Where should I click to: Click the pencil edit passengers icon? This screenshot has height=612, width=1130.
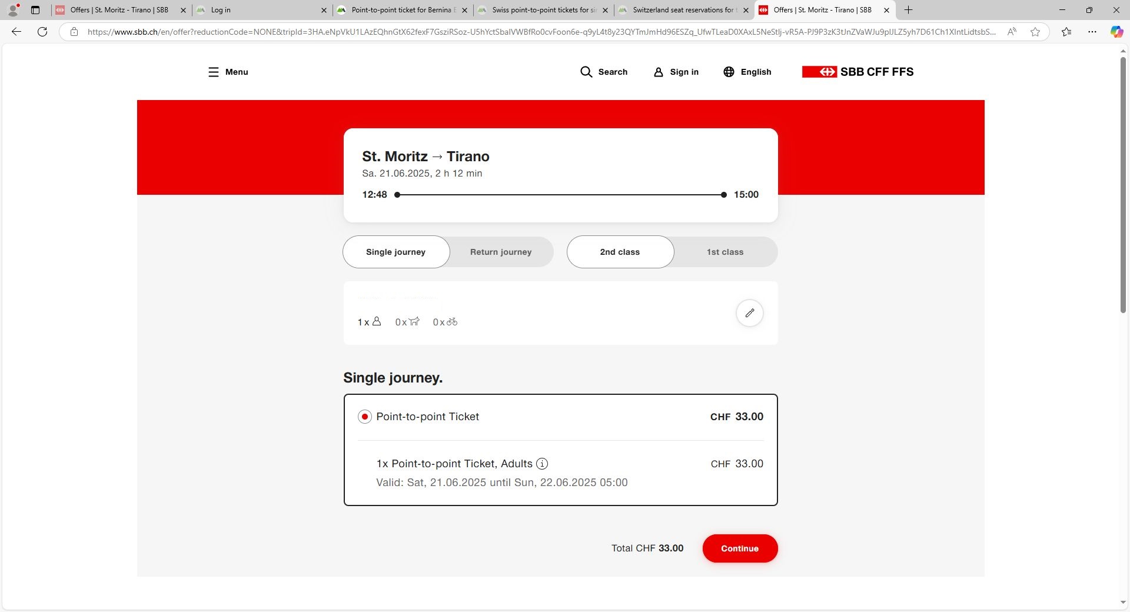[x=749, y=313]
